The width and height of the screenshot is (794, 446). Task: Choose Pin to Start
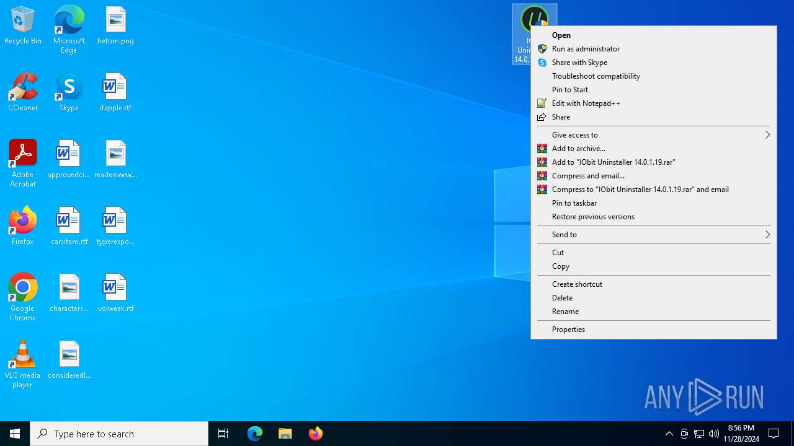(x=654, y=90)
